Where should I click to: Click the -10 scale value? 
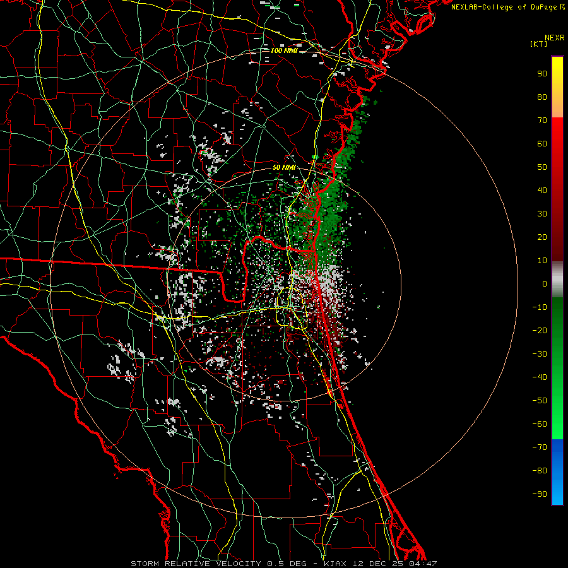click(540, 307)
